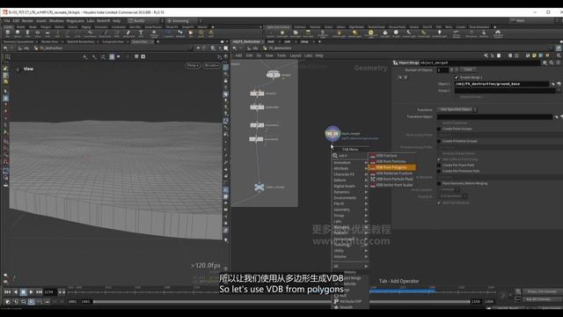Select VDB from Polygons in TAB menu

391,167
